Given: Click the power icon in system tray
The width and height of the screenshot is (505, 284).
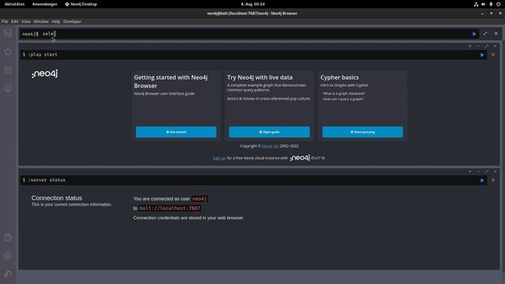Looking at the screenshot, I should coord(498,4).
